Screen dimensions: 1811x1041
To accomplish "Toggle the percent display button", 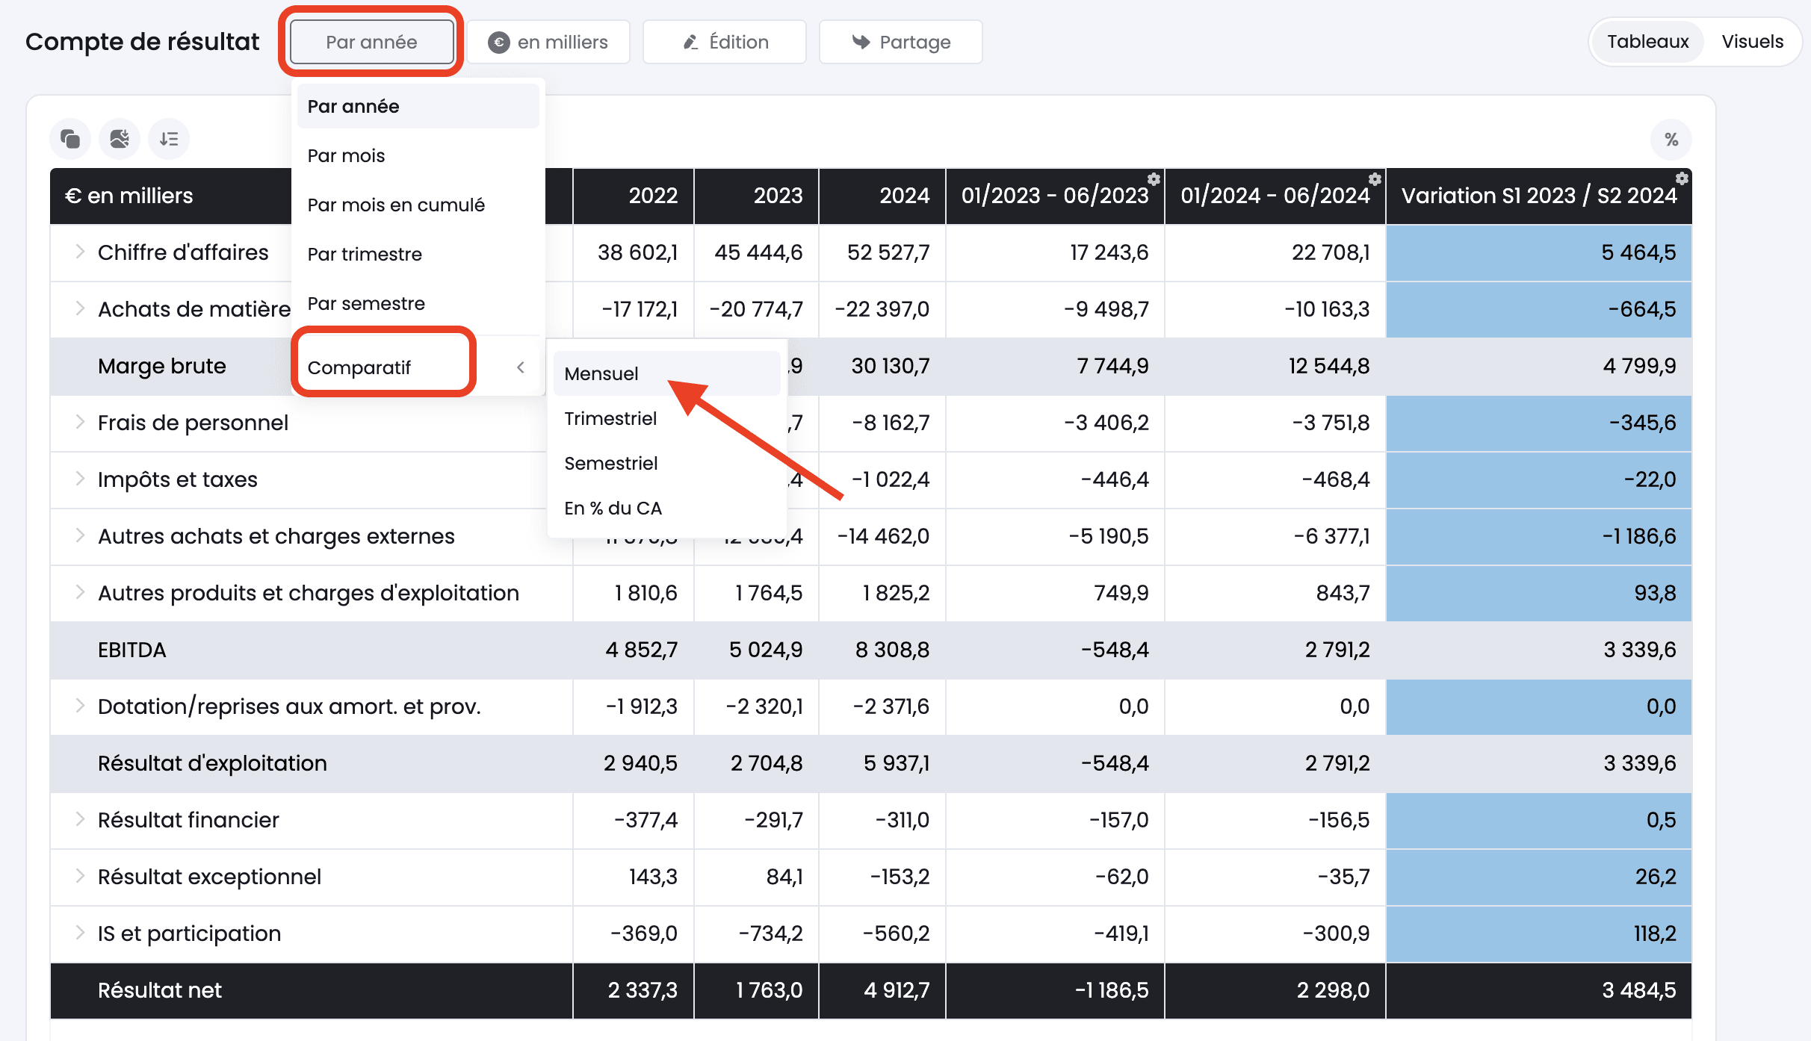I will (x=1671, y=140).
